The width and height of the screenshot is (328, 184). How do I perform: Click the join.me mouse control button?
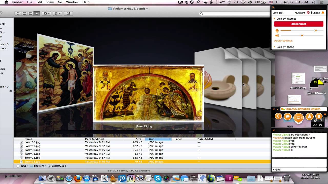tap(319, 116)
